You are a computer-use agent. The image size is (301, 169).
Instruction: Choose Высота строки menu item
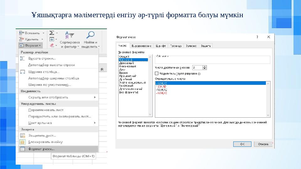(59, 59)
